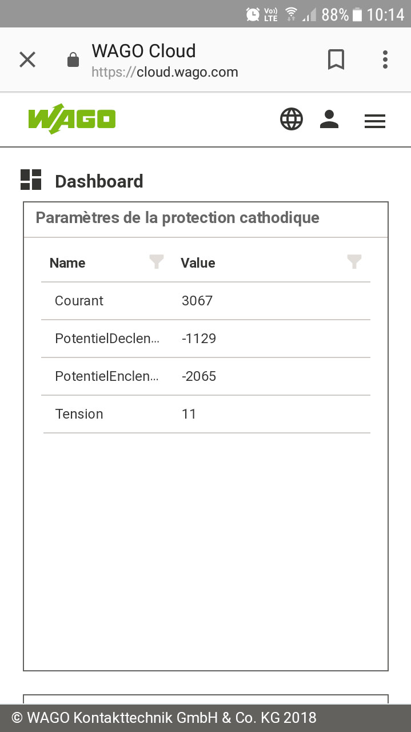
Task: Select the PotentielEnclen… row
Action: pyautogui.click(x=206, y=376)
